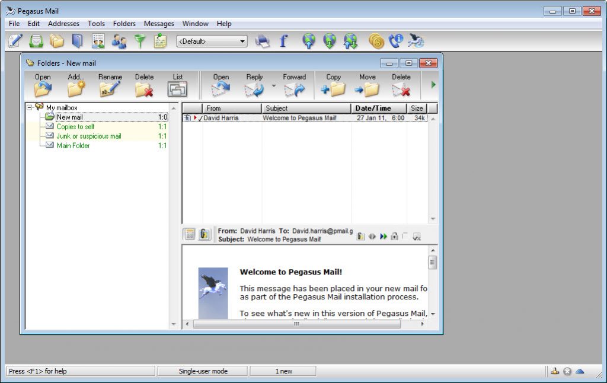Click the Copy to folder button
Screen dimensions: 607x383
click(x=333, y=85)
